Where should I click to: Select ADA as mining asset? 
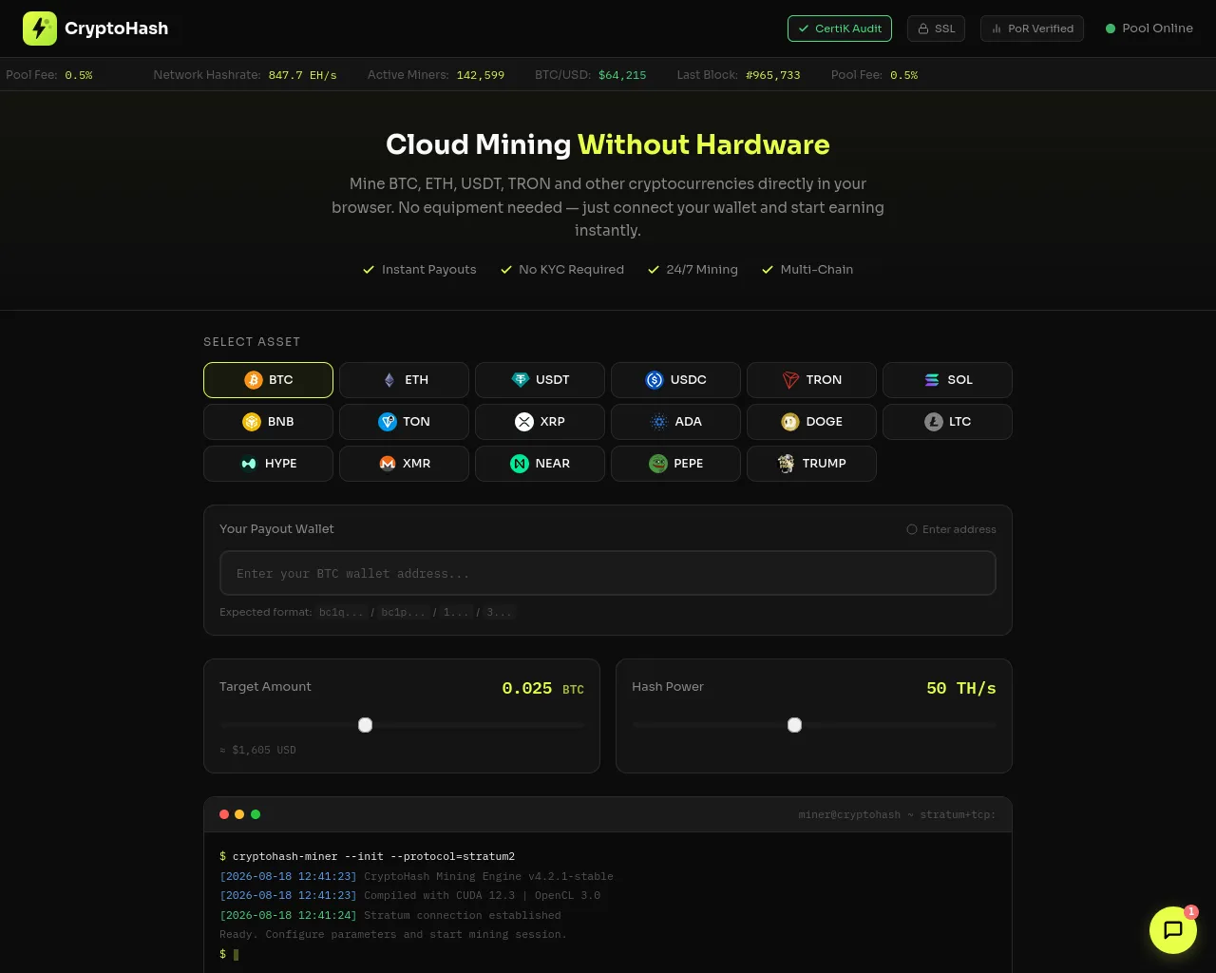tap(675, 422)
